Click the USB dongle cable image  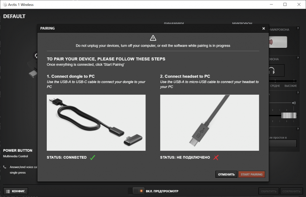coord(96,123)
